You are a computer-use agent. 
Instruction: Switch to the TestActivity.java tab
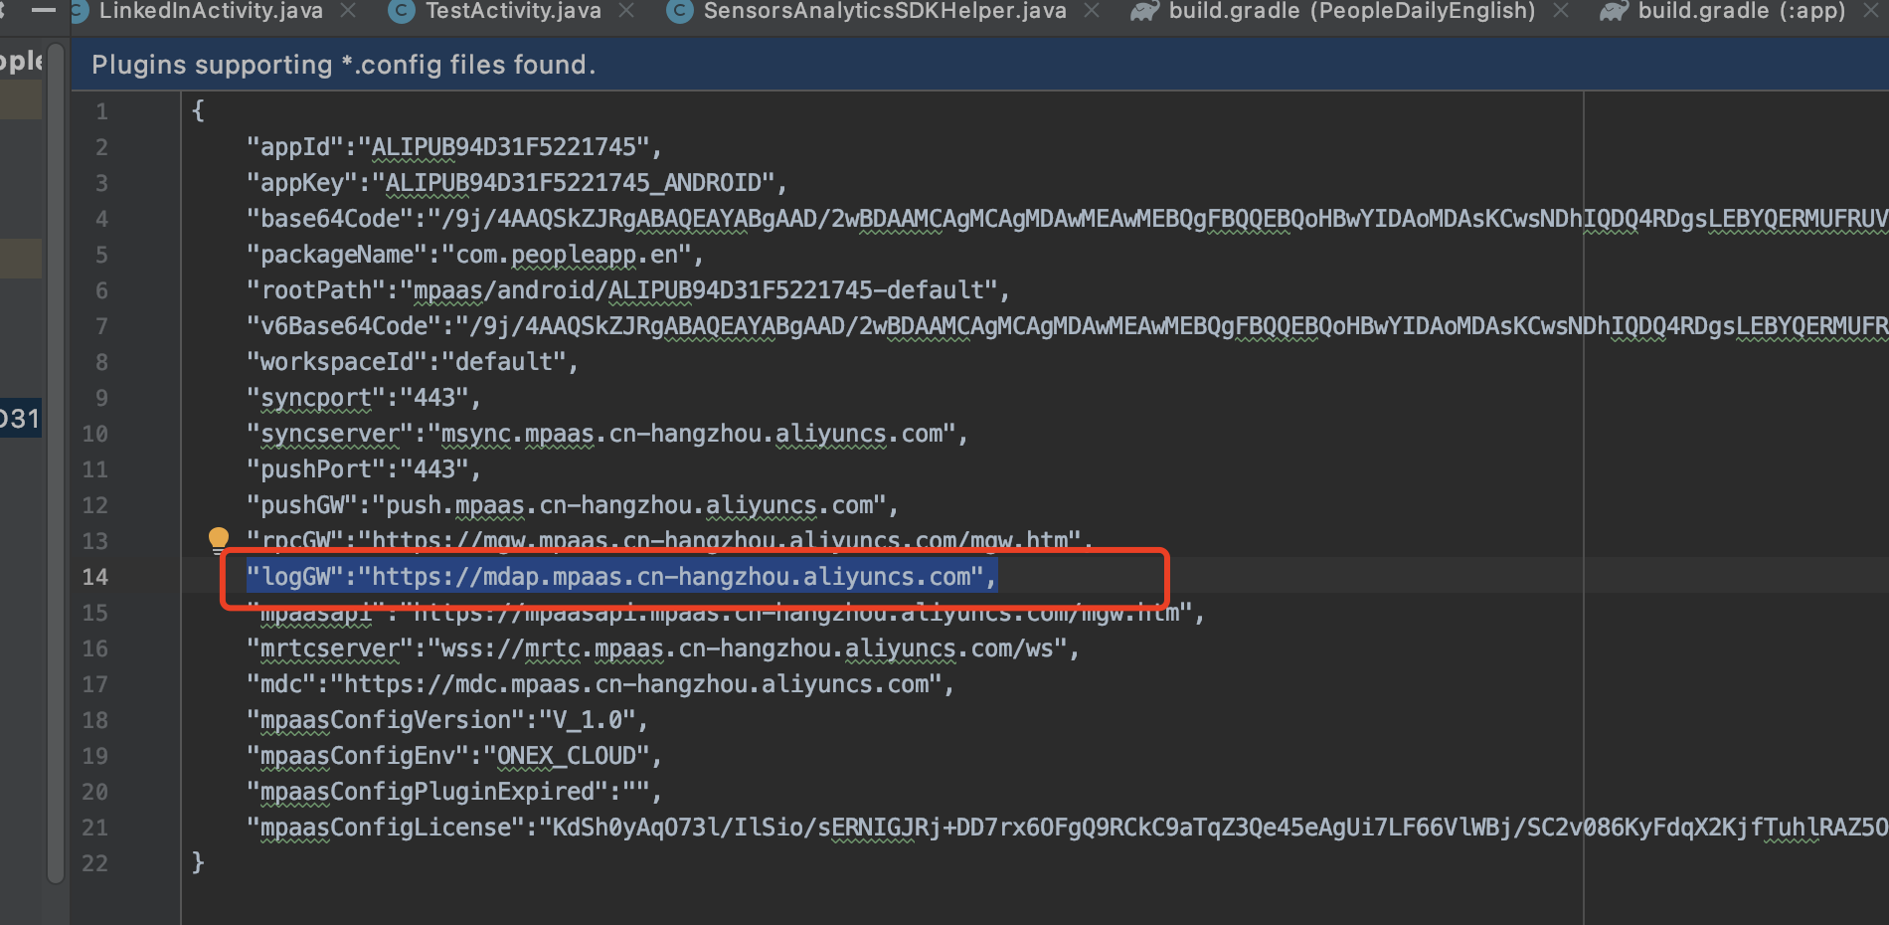pos(513,11)
